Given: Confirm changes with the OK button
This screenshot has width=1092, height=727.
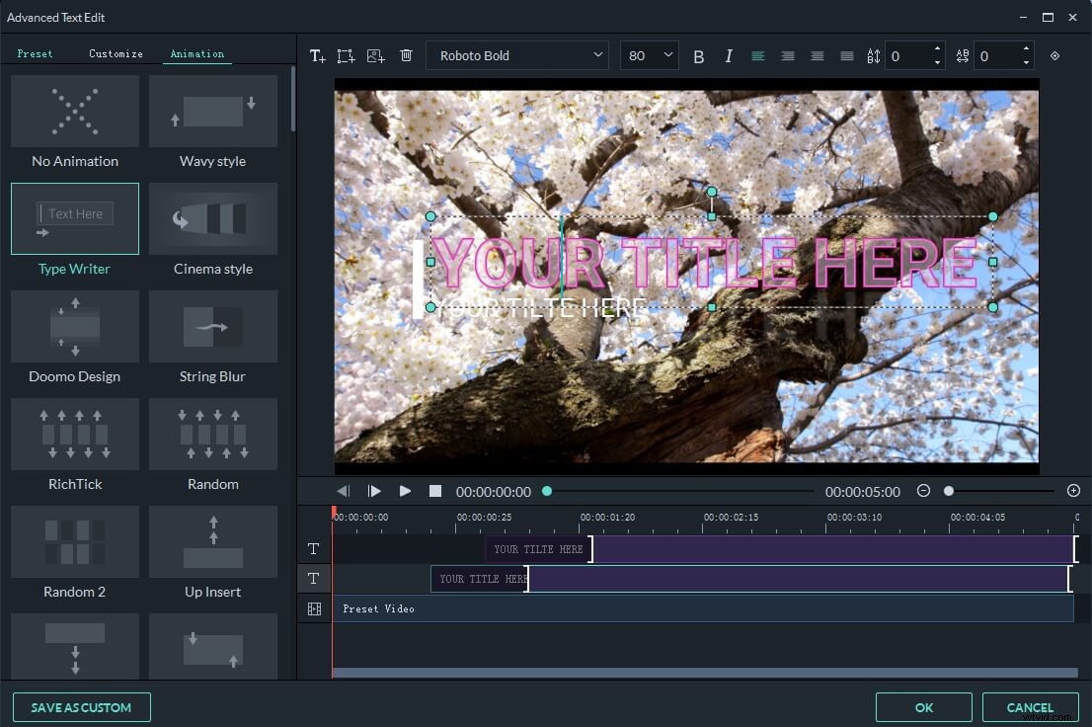Looking at the screenshot, I should tap(923, 707).
